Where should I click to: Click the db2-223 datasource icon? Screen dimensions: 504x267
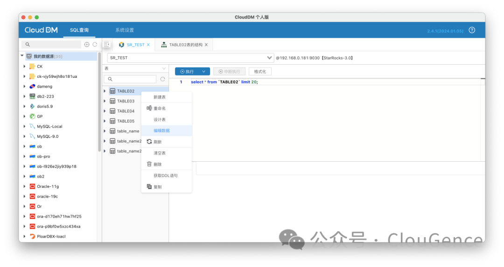(32, 96)
